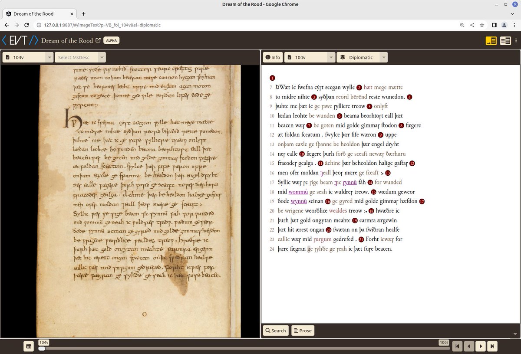Open note marker 3 after 'nihte'
Image resolution: width=521 pixels, height=354 pixels.
pyautogui.click(x=314, y=97)
